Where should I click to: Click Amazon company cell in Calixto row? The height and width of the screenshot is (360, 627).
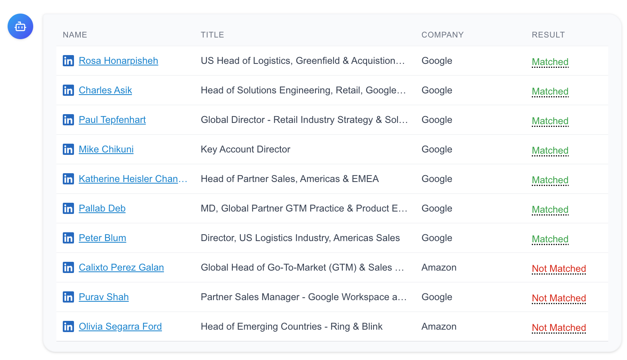tap(439, 267)
